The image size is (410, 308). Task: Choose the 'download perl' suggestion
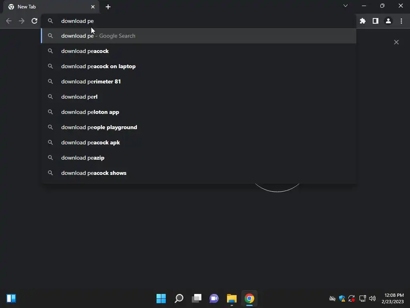coord(199,97)
